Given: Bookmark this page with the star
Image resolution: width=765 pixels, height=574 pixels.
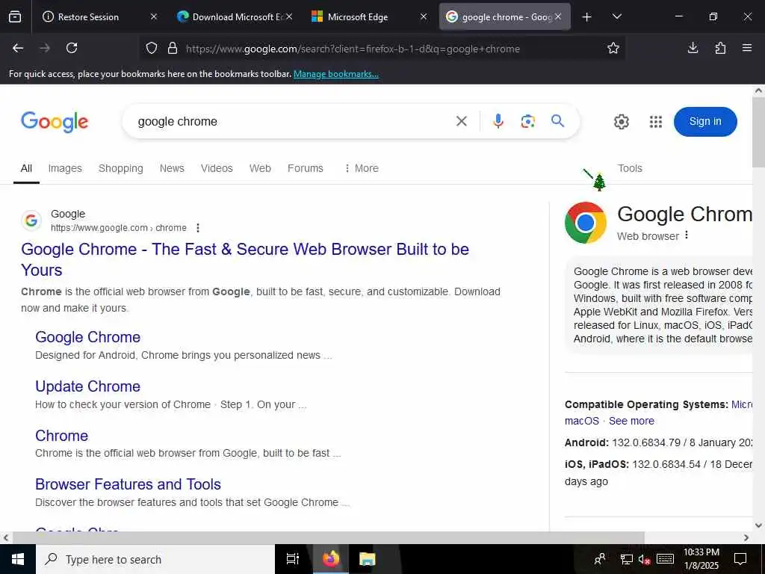Looking at the screenshot, I should tap(613, 48).
